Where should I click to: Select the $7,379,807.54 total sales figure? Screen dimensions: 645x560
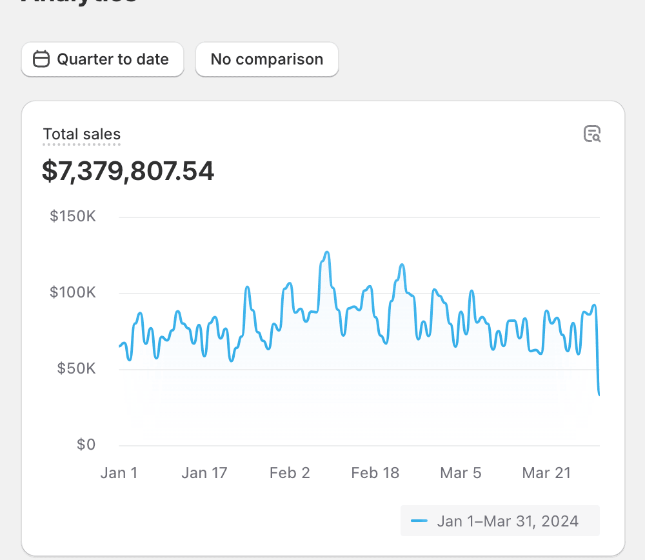[x=128, y=172]
